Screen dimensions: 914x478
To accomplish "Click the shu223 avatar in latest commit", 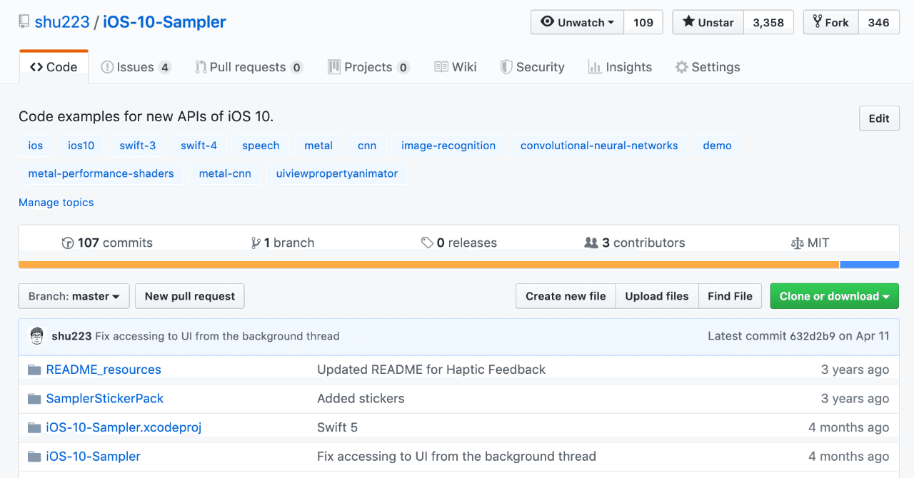I will [x=37, y=336].
